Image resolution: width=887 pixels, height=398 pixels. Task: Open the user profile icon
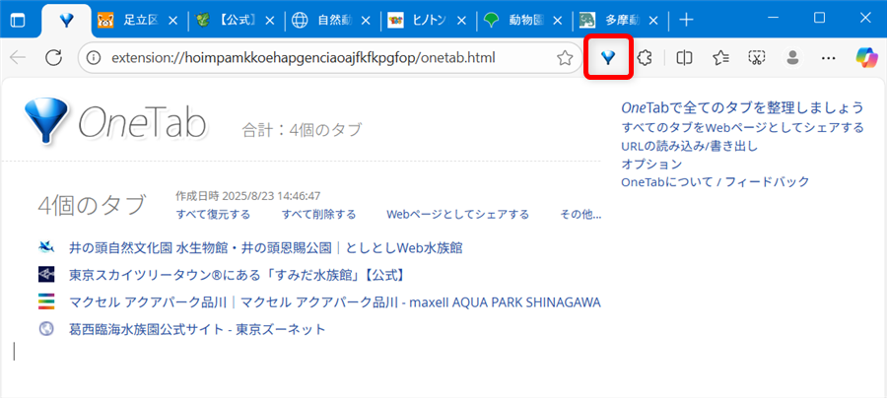pyautogui.click(x=793, y=57)
